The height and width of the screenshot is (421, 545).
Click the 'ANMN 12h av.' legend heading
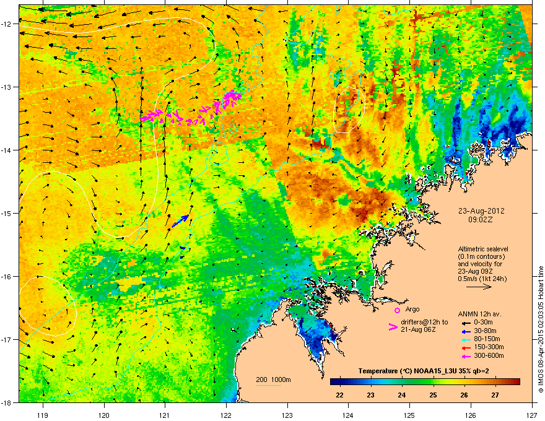point(479,315)
